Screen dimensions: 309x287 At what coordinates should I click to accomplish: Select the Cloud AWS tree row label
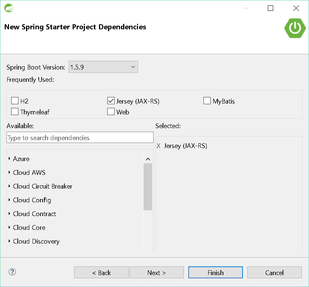29,173
